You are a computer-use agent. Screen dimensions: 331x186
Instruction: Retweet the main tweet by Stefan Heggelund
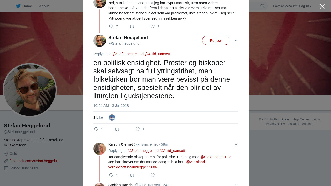[117, 129]
